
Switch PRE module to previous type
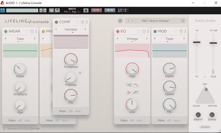(43, 38)
